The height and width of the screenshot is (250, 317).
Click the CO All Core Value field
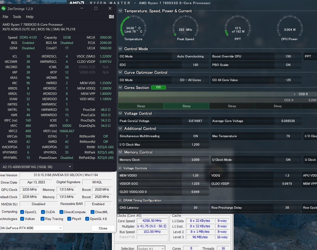pos(288,80)
